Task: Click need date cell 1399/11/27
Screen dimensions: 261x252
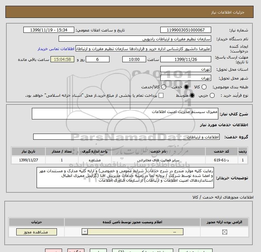Action: click(28, 160)
